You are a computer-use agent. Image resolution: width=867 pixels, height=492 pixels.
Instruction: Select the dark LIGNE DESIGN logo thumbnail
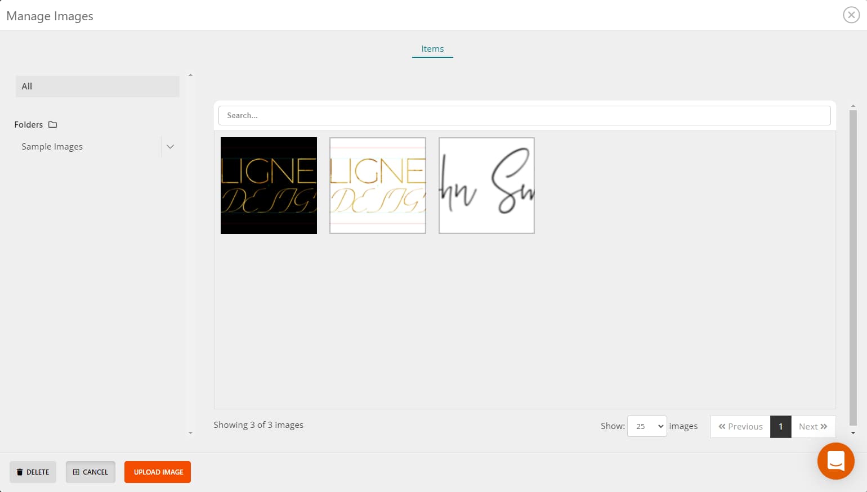pos(269,186)
